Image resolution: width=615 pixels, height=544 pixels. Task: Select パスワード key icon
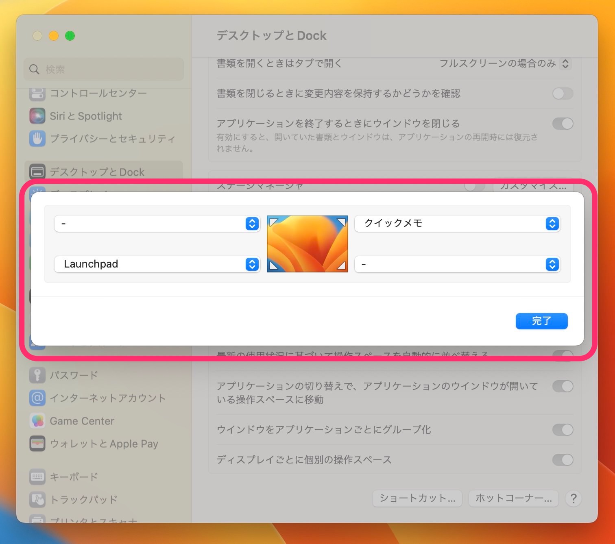point(37,375)
